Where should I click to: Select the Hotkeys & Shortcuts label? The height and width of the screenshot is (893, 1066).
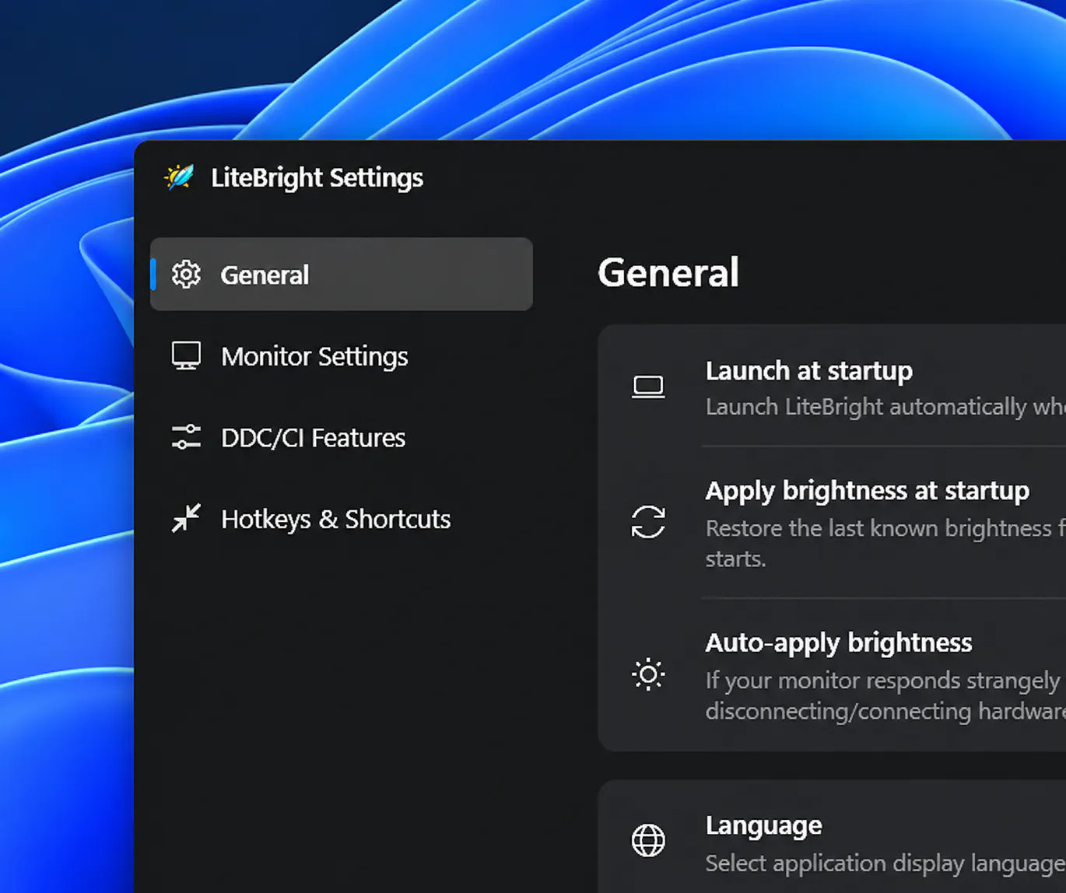point(335,519)
